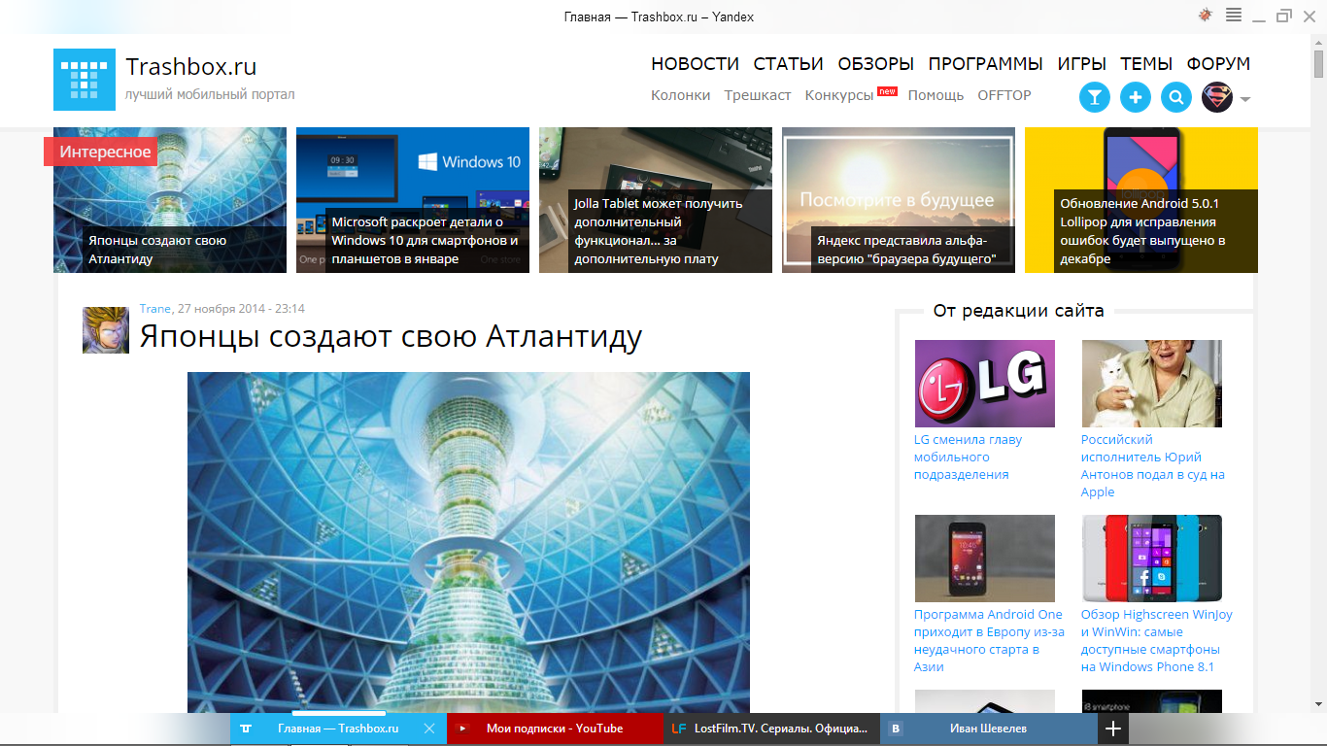This screenshot has width=1327, height=746.
Task: Open the ОБЗОРЫ menu section
Action: pos(876,64)
